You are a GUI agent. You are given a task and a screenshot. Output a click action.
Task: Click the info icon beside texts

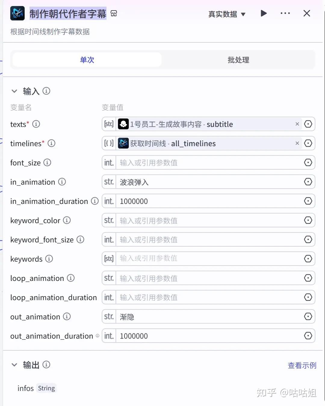[x=36, y=124]
